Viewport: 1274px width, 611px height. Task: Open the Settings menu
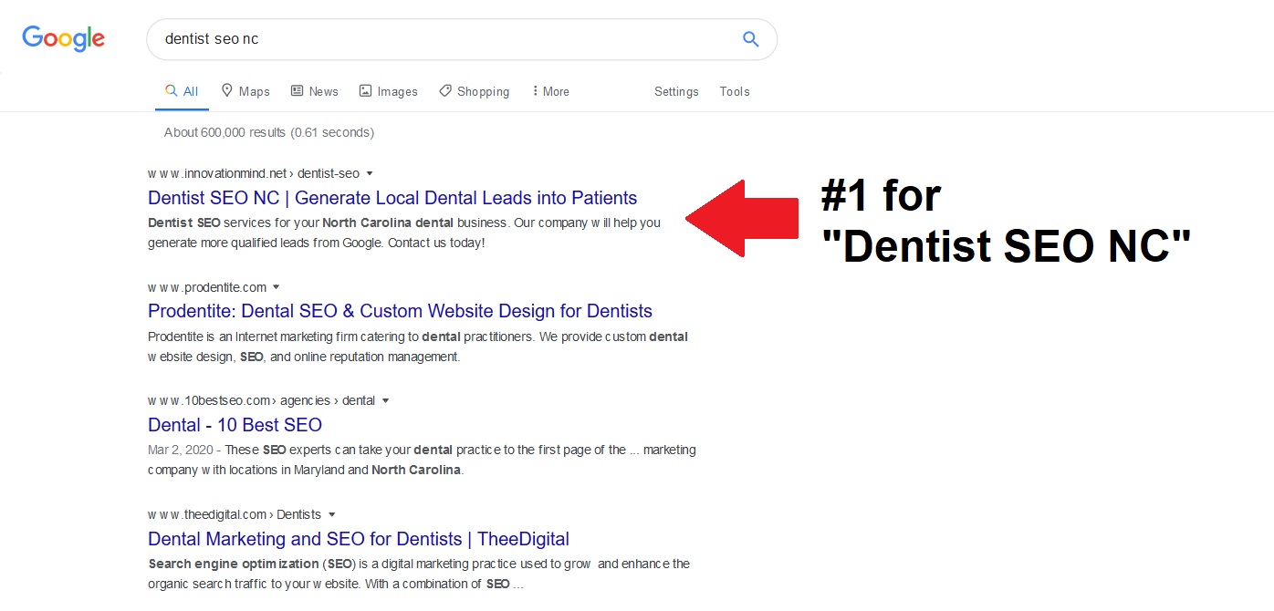[676, 91]
